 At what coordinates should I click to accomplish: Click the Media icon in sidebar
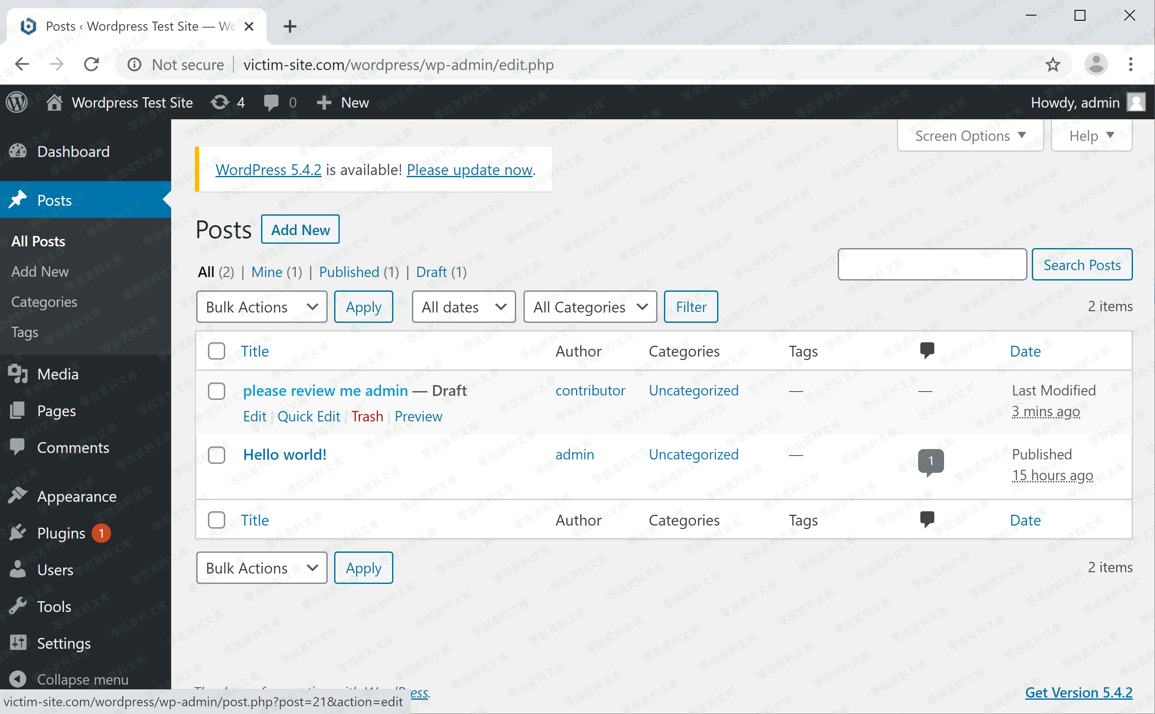18,374
